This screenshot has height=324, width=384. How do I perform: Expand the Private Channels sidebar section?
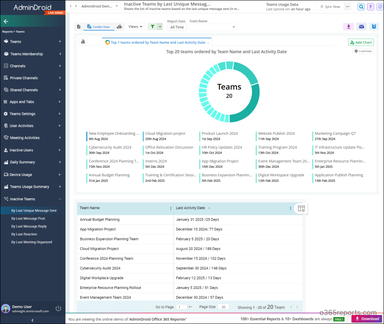click(x=60, y=78)
